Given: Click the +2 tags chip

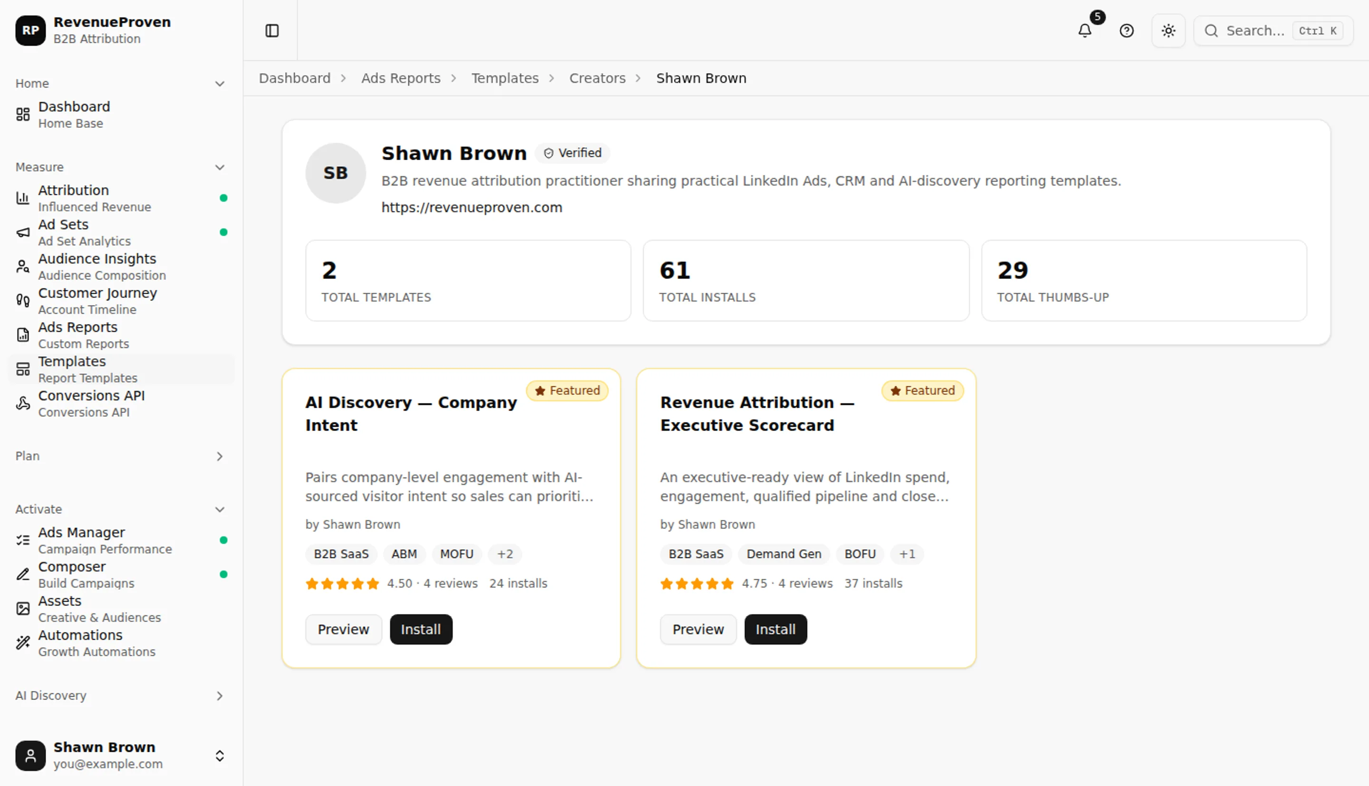Looking at the screenshot, I should 505,554.
